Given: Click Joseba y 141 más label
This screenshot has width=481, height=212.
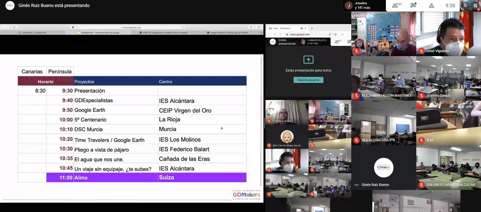Looking at the screenshot, I should [362, 6].
